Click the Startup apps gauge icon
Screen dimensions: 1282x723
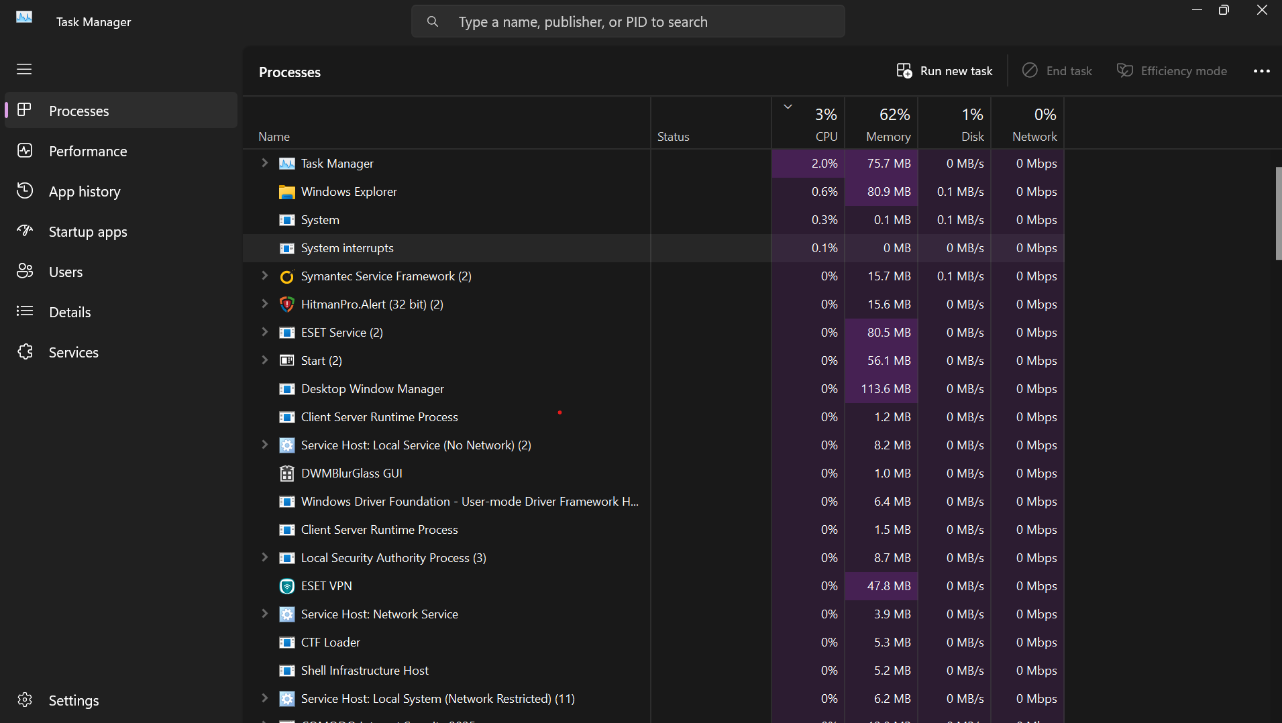click(x=25, y=231)
